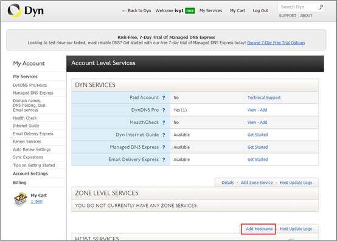Click the Dyn logo icon
This screenshot has width=337, height=241.
point(14,10)
